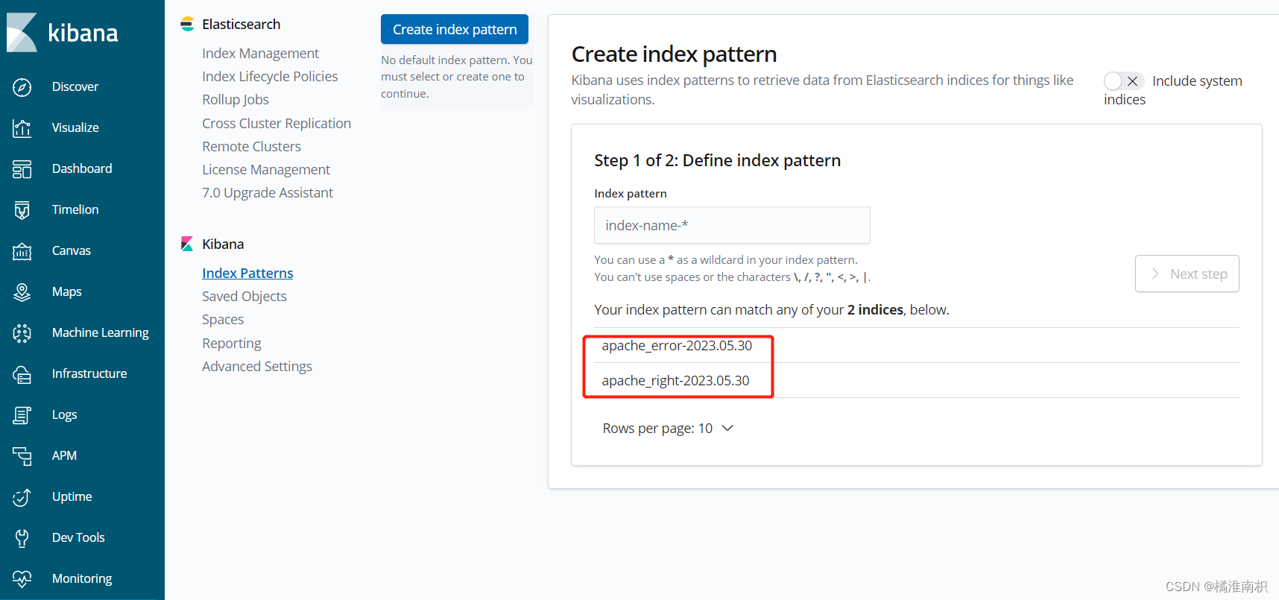Select Uptime label in sidebar
Viewport: 1279px width, 600px height.
(x=72, y=497)
